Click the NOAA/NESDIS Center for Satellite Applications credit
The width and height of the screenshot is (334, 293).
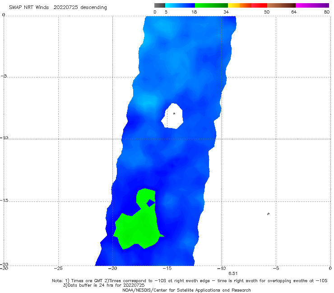[x=186, y=290]
